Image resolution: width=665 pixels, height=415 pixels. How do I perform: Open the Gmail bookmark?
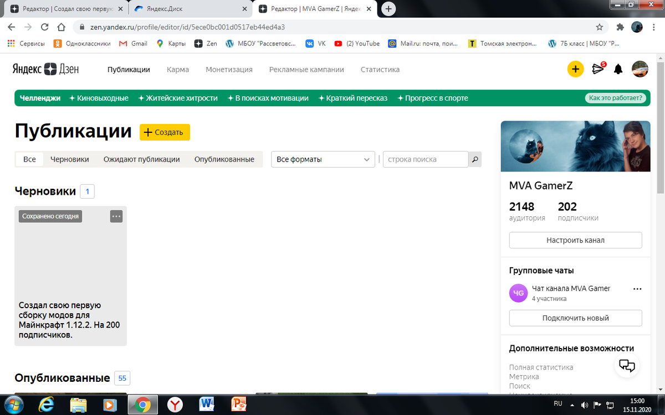click(133, 43)
